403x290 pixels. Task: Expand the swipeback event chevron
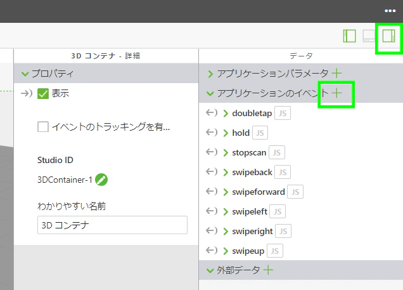coord(226,172)
